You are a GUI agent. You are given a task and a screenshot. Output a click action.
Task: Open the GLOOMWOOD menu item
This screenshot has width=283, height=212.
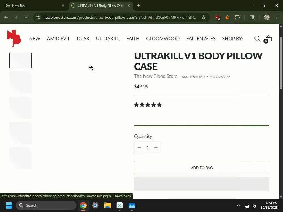point(163,39)
